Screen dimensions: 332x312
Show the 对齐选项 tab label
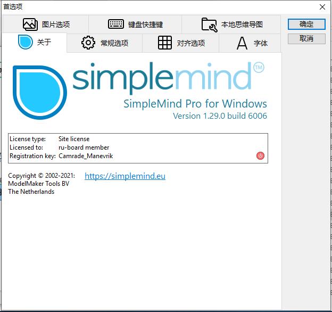(190, 43)
